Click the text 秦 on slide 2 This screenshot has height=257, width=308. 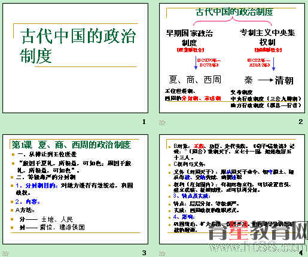pos(249,80)
